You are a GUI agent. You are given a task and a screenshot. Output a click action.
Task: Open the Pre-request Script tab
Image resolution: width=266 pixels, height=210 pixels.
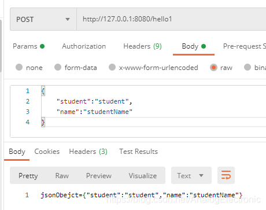point(245,46)
